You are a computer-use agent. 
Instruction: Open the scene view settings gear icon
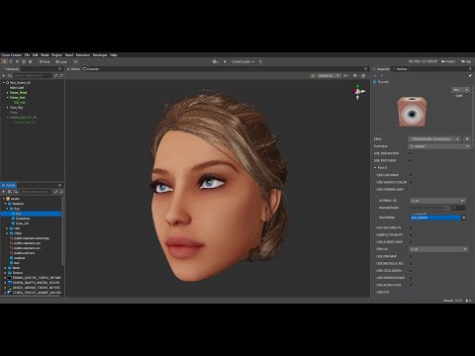tap(355, 75)
